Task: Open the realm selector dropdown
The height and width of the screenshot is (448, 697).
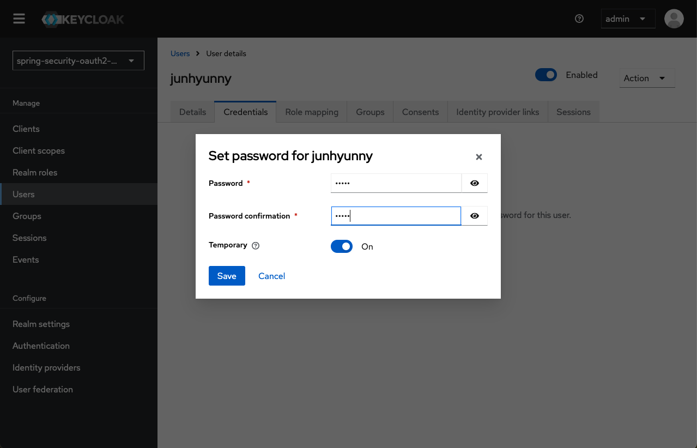Action: 78,60
